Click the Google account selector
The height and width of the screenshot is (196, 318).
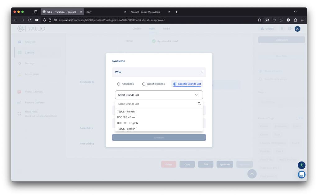click(x=267, y=29)
